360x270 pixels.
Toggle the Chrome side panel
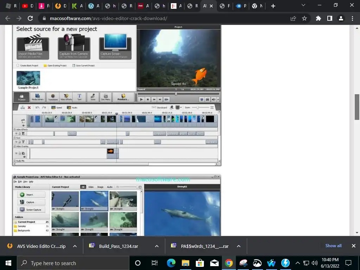point(330,18)
